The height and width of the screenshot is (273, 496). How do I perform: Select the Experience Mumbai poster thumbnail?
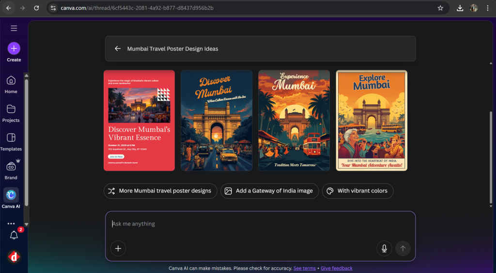pos(294,120)
